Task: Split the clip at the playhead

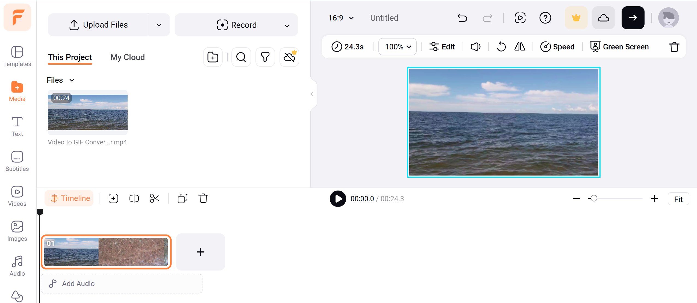Action: (134, 198)
